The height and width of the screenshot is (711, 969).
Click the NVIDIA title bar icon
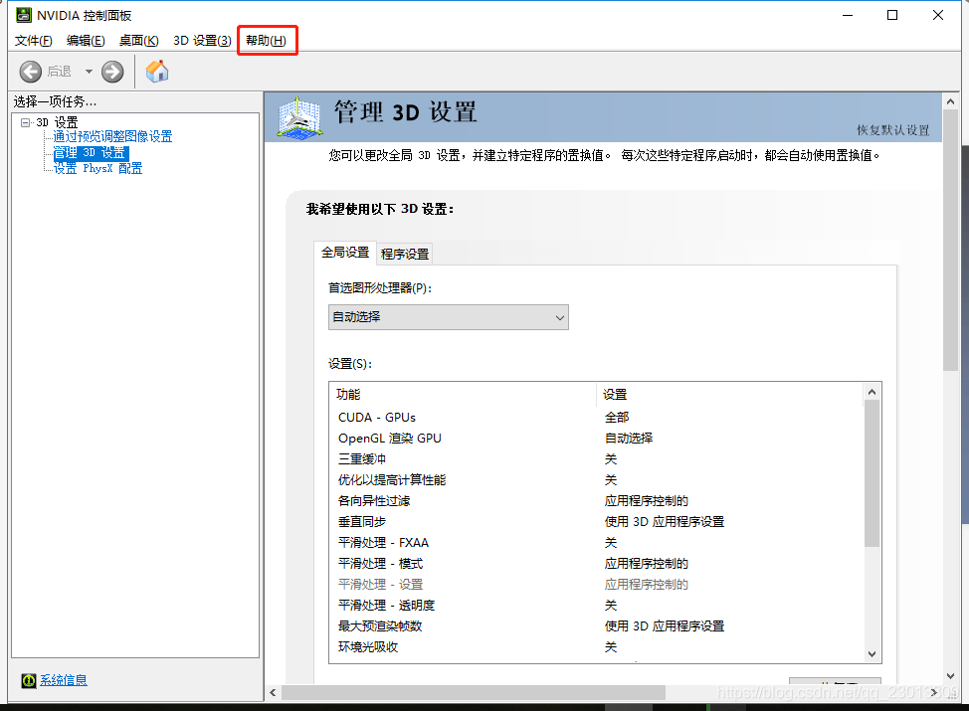[24, 15]
